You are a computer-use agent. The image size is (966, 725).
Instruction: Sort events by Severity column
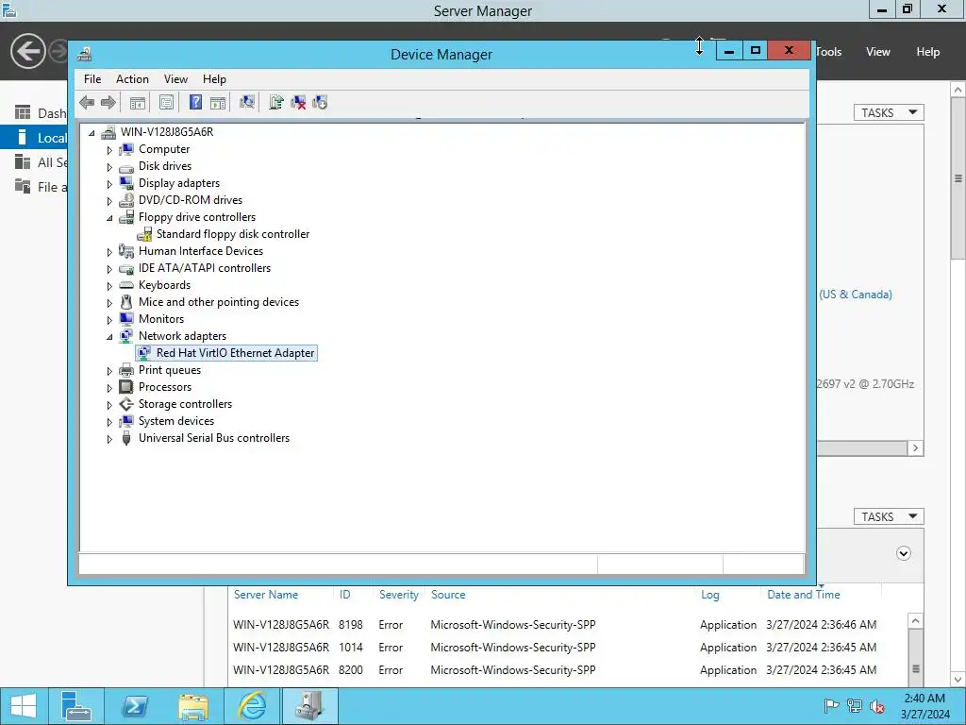tap(399, 595)
